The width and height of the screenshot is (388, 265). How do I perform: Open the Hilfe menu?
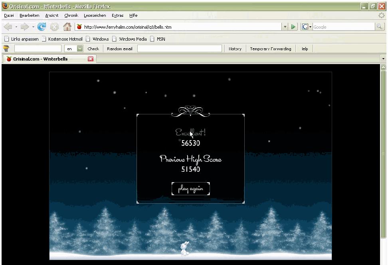tap(133, 15)
